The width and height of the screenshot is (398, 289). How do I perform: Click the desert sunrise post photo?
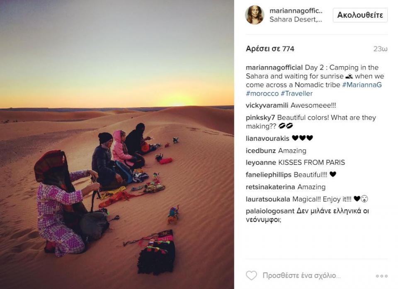(x=117, y=144)
